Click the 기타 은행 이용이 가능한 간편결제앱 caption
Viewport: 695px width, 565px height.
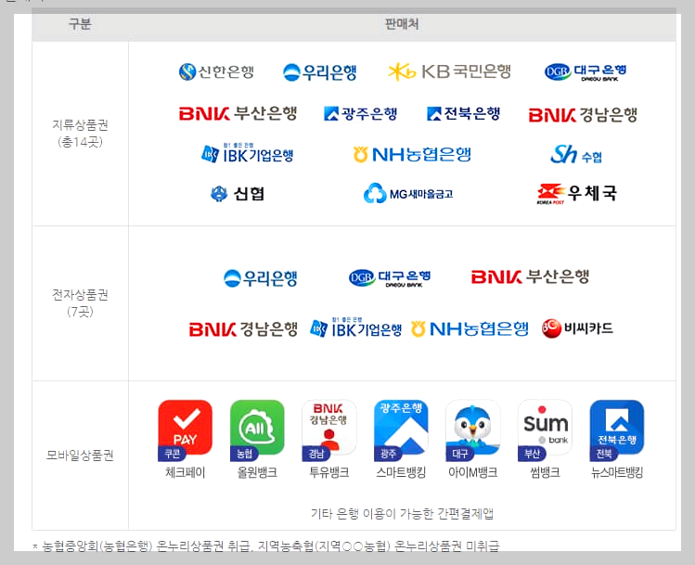402,514
